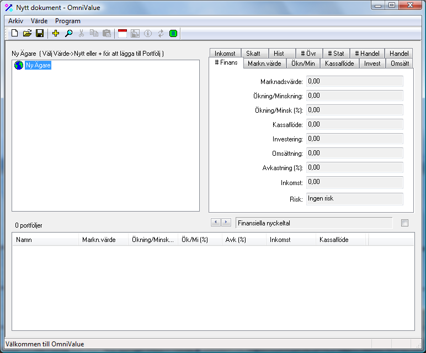Open the red-topped calendar icon
This screenshot has height=353, width=426.
(x=123, y=34)
